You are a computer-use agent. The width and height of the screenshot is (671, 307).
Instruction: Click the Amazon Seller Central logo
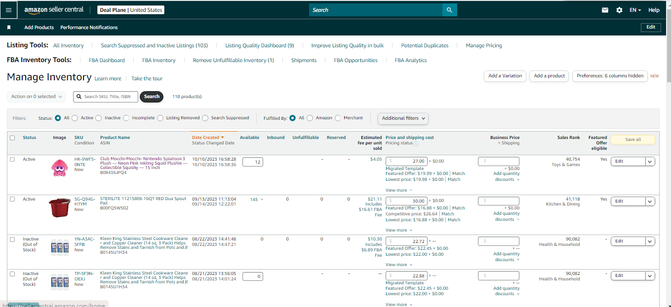tap(54, 10)
